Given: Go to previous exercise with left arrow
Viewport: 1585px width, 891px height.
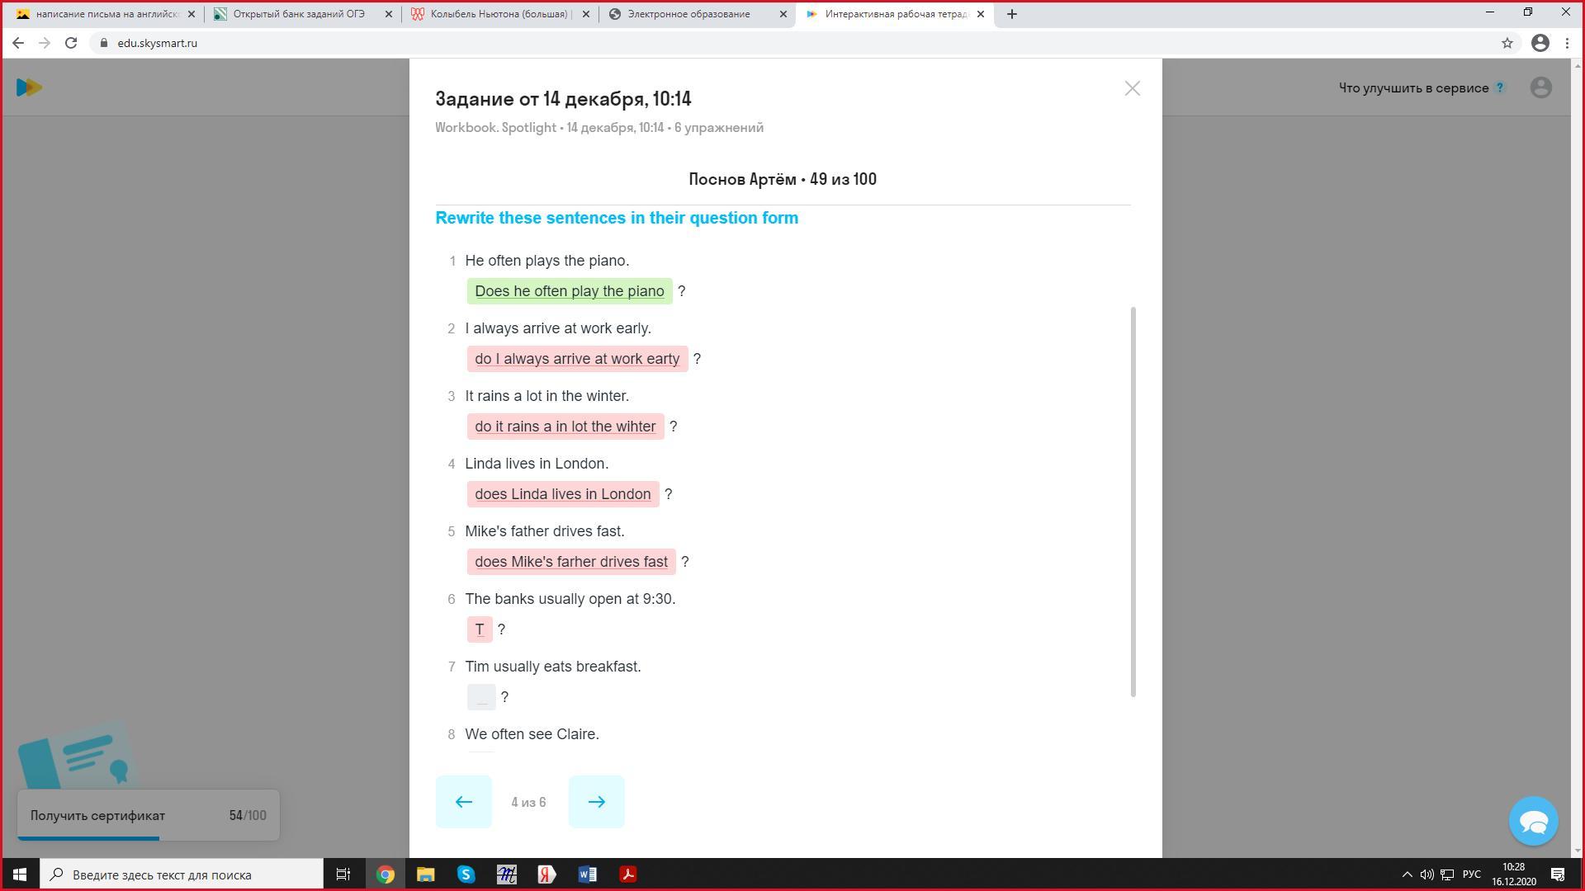Looking at the screenshot, I should [463, 801].
